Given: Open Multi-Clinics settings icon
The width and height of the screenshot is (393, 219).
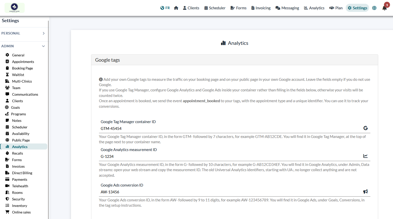Looking at the screenshot, I should [7, 81].
